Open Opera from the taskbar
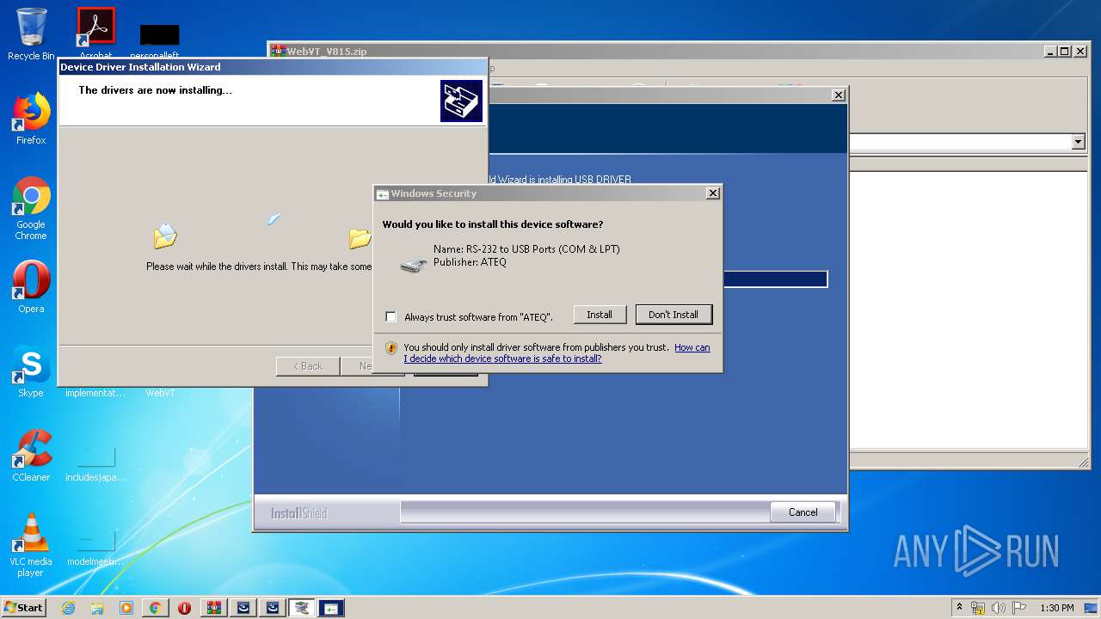The image size is (1101, 619). click(x=184, y=608)
